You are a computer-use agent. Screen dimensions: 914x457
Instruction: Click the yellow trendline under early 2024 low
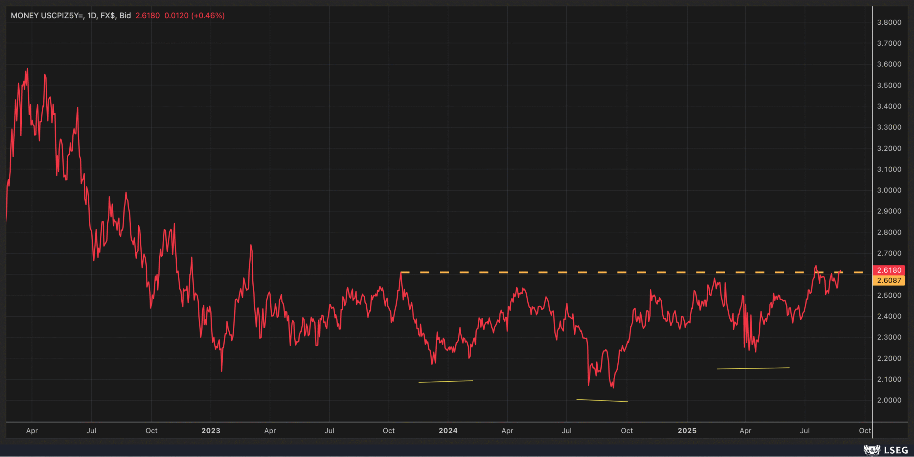coord(446,381)
